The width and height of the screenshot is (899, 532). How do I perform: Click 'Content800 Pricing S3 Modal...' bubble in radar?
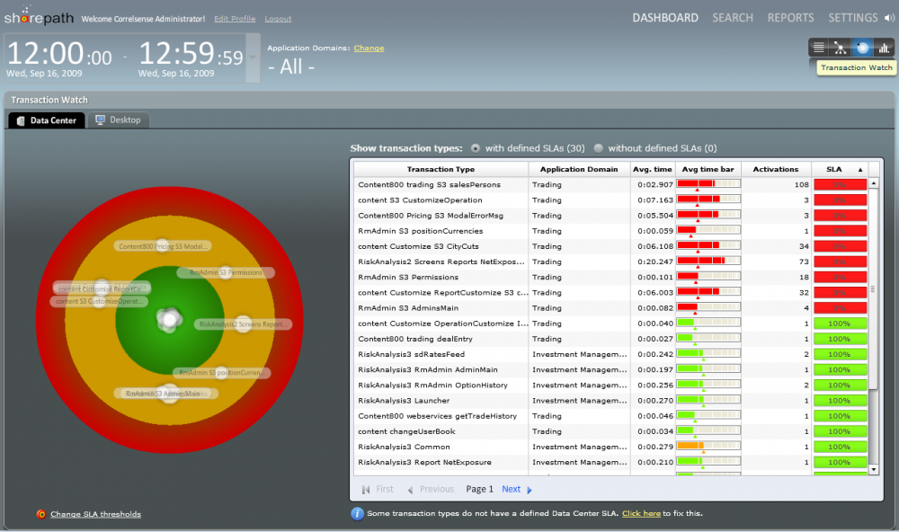click(x=162, y=246)
